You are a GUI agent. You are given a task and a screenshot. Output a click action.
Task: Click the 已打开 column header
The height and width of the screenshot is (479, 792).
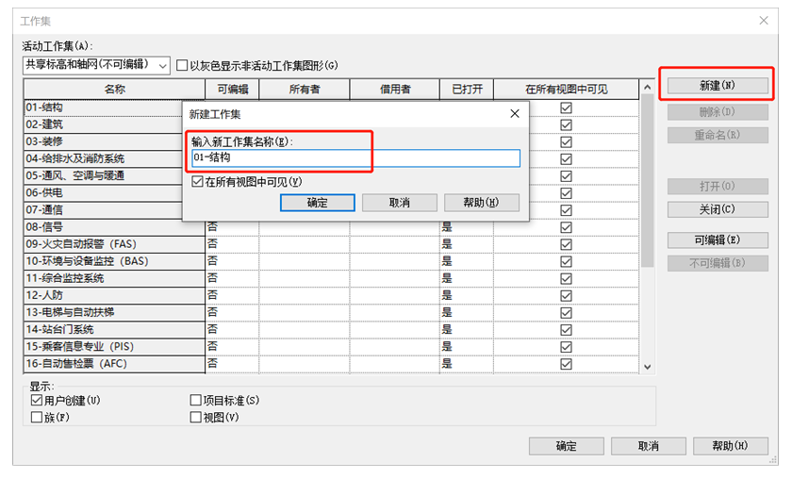[467, 90]
